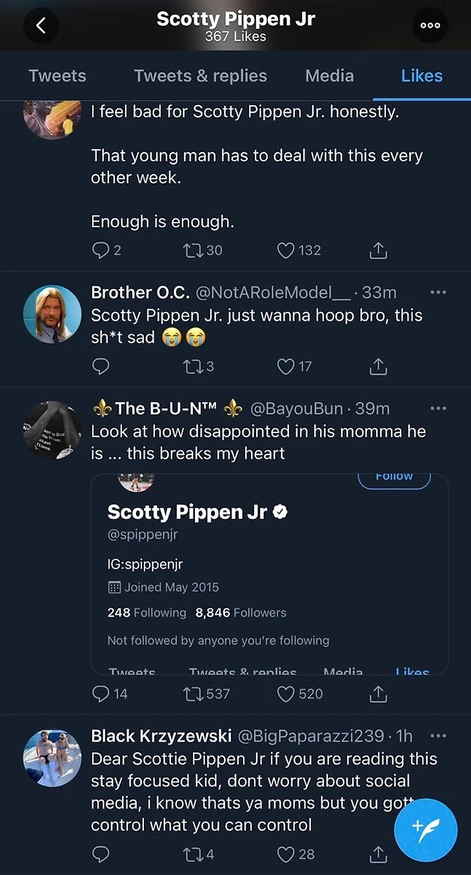Image resolution: width=471 pixels, height=875 pixels.
Task: Switch to the Tweets tab
Action: [57, 75]
